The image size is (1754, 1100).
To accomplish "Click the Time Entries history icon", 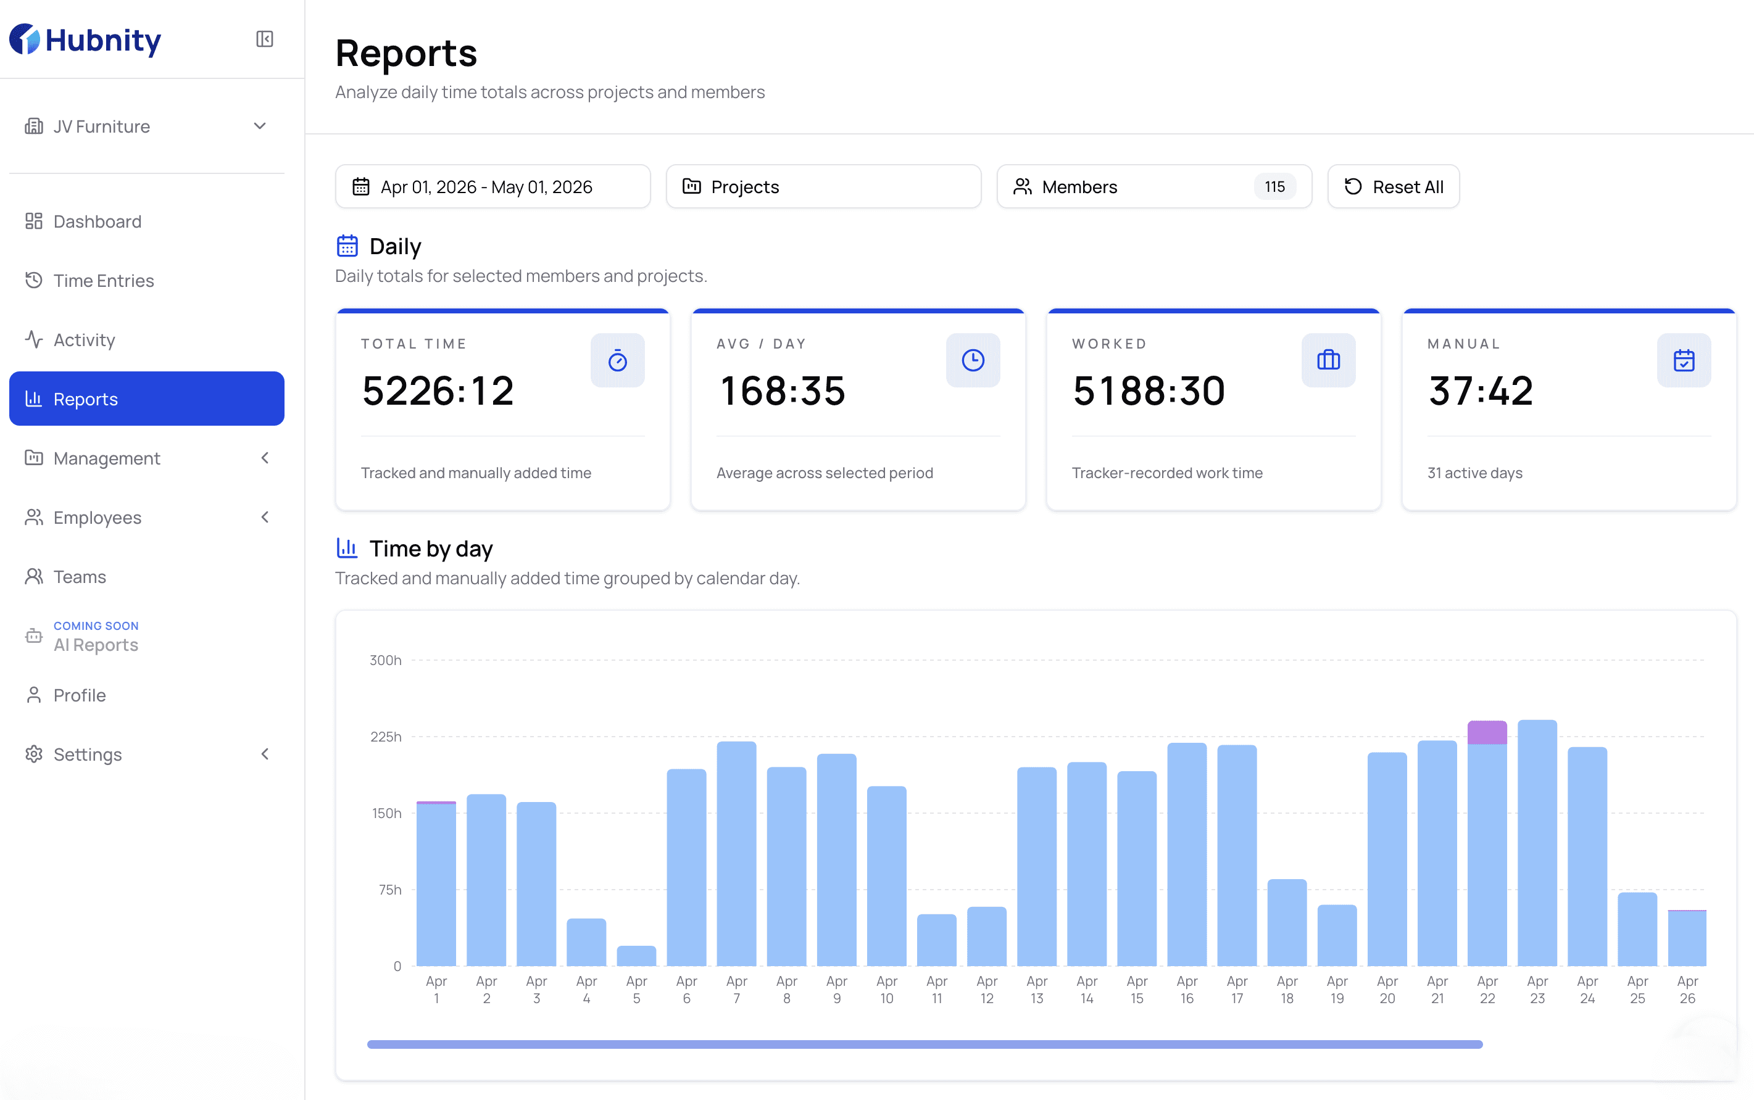I will coord(33,280).
